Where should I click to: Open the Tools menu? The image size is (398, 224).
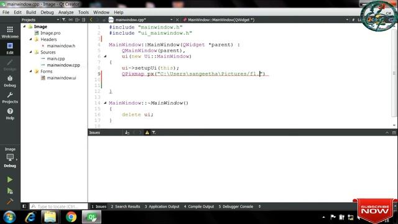[x=83, y=12]
